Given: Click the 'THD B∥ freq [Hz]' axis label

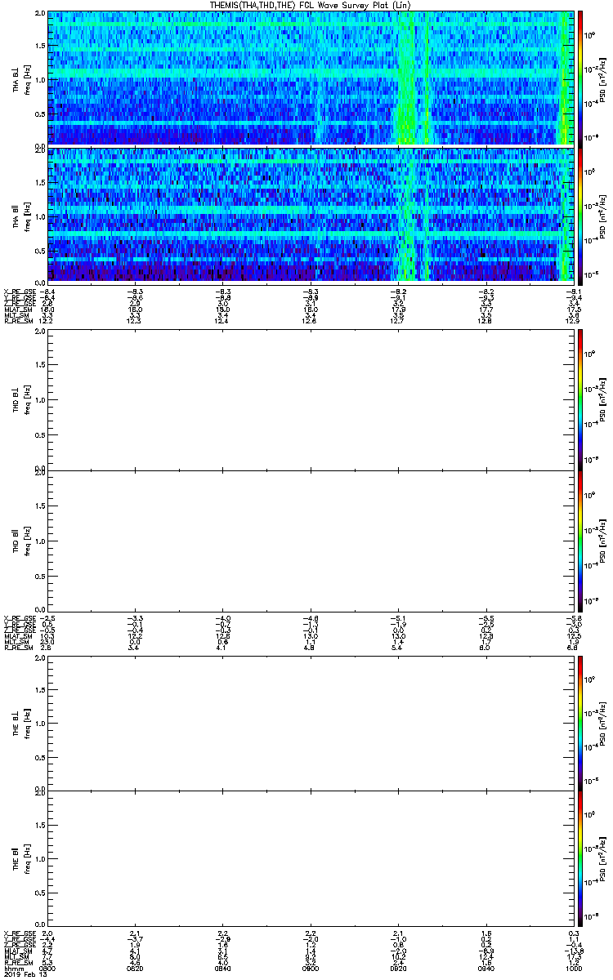Looking at the screenshot, I should (x=22, y=541).
